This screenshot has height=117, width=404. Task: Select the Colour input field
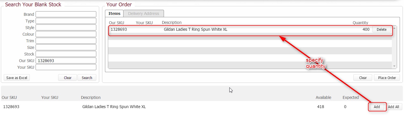pos(66,34)
